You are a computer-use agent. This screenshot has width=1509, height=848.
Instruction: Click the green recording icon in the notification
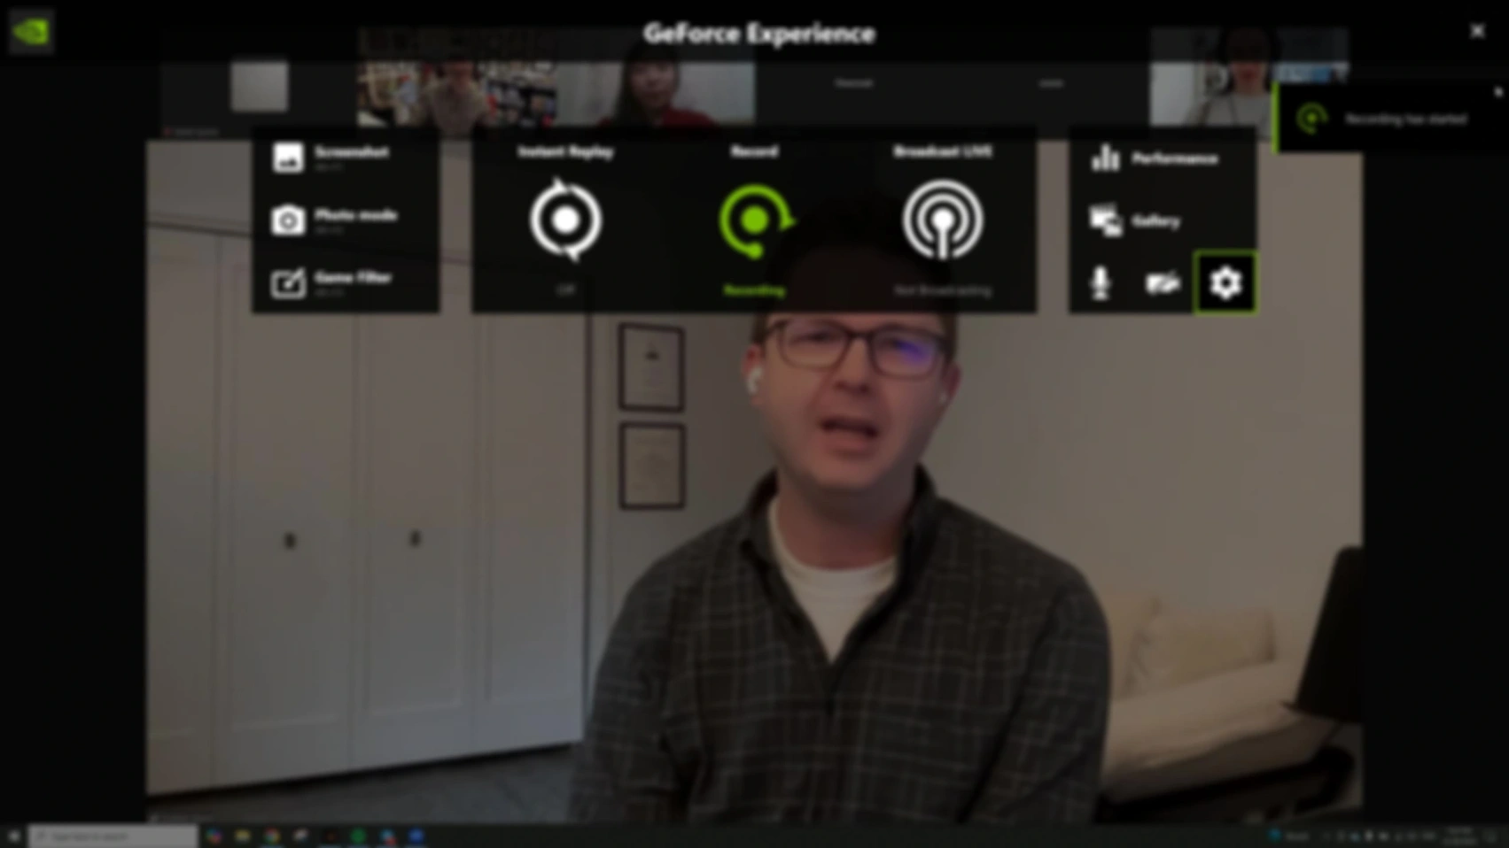coord(1311,119)
